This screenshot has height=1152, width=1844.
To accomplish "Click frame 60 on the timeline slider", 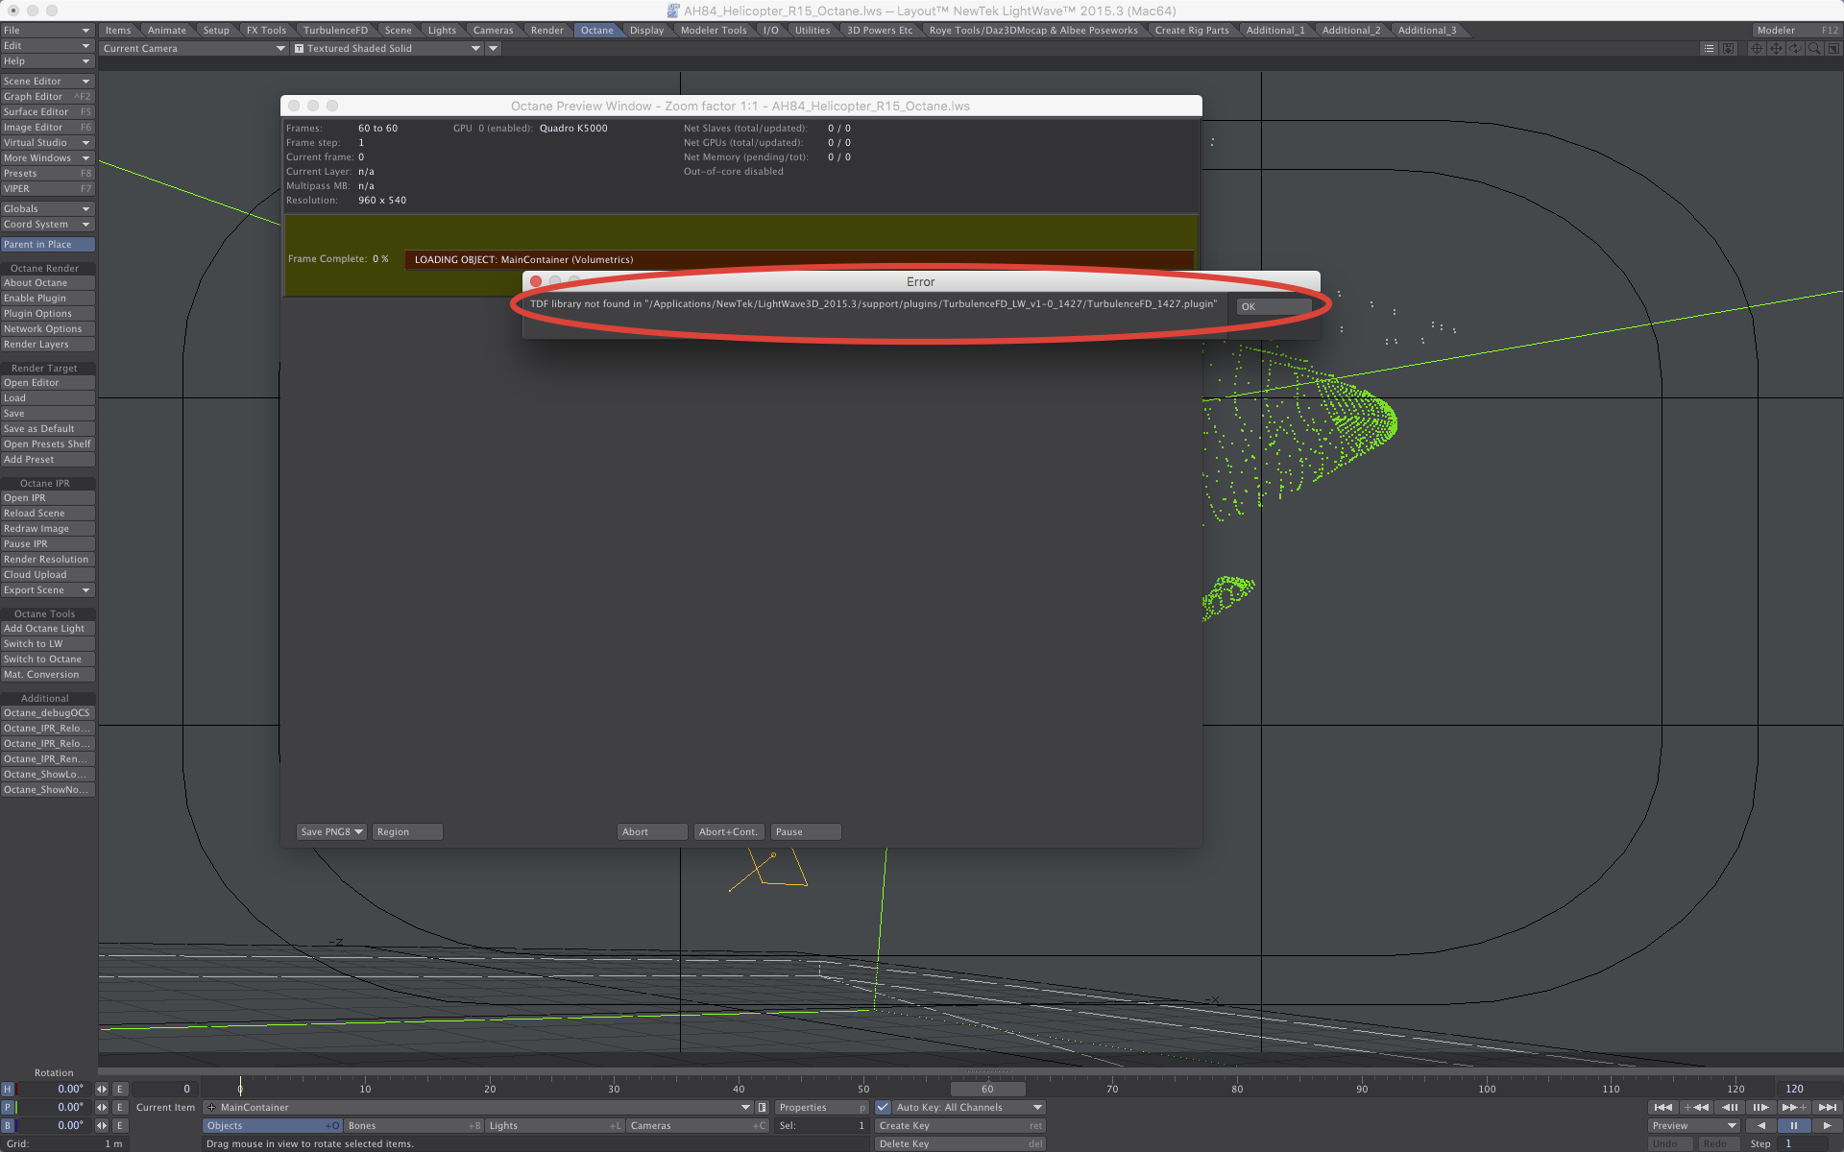I will pyautogui.click(x=987, y=1089).
